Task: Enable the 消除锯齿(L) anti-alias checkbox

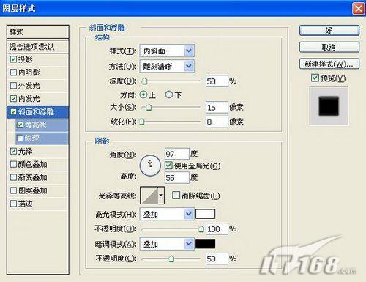Action: tap(176, 196)
